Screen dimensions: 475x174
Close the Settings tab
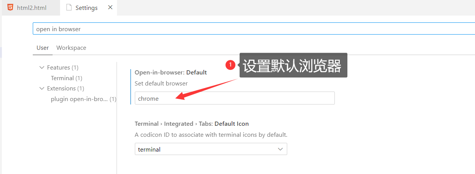pyautogui.click(x=110, y=7)
